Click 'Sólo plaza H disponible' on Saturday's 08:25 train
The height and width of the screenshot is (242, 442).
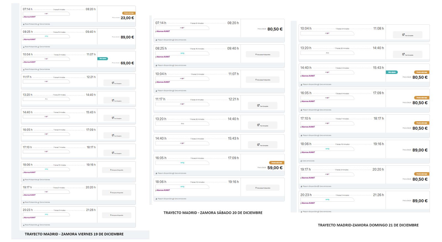click(x=263, y=55)
